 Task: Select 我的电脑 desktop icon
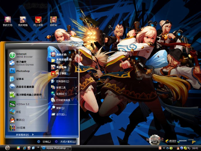tap(23, 21)
